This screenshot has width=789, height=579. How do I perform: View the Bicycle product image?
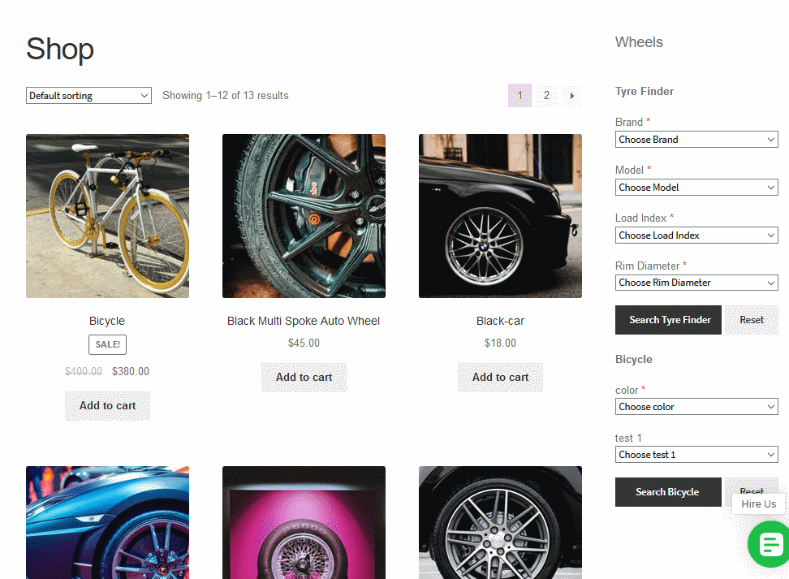(x=108, y=216)
